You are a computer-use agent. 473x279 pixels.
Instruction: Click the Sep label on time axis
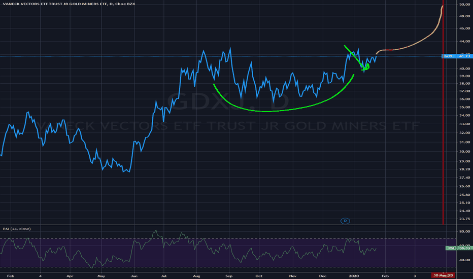pyautogui.click(x=229, y=276)
